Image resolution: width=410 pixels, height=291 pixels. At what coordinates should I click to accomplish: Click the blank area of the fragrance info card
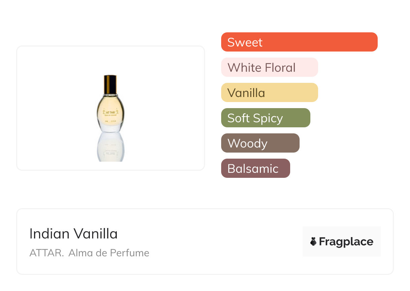(x=219, y=243)
